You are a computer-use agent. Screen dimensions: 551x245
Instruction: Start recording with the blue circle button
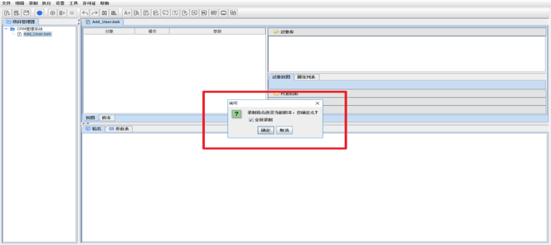39,13
